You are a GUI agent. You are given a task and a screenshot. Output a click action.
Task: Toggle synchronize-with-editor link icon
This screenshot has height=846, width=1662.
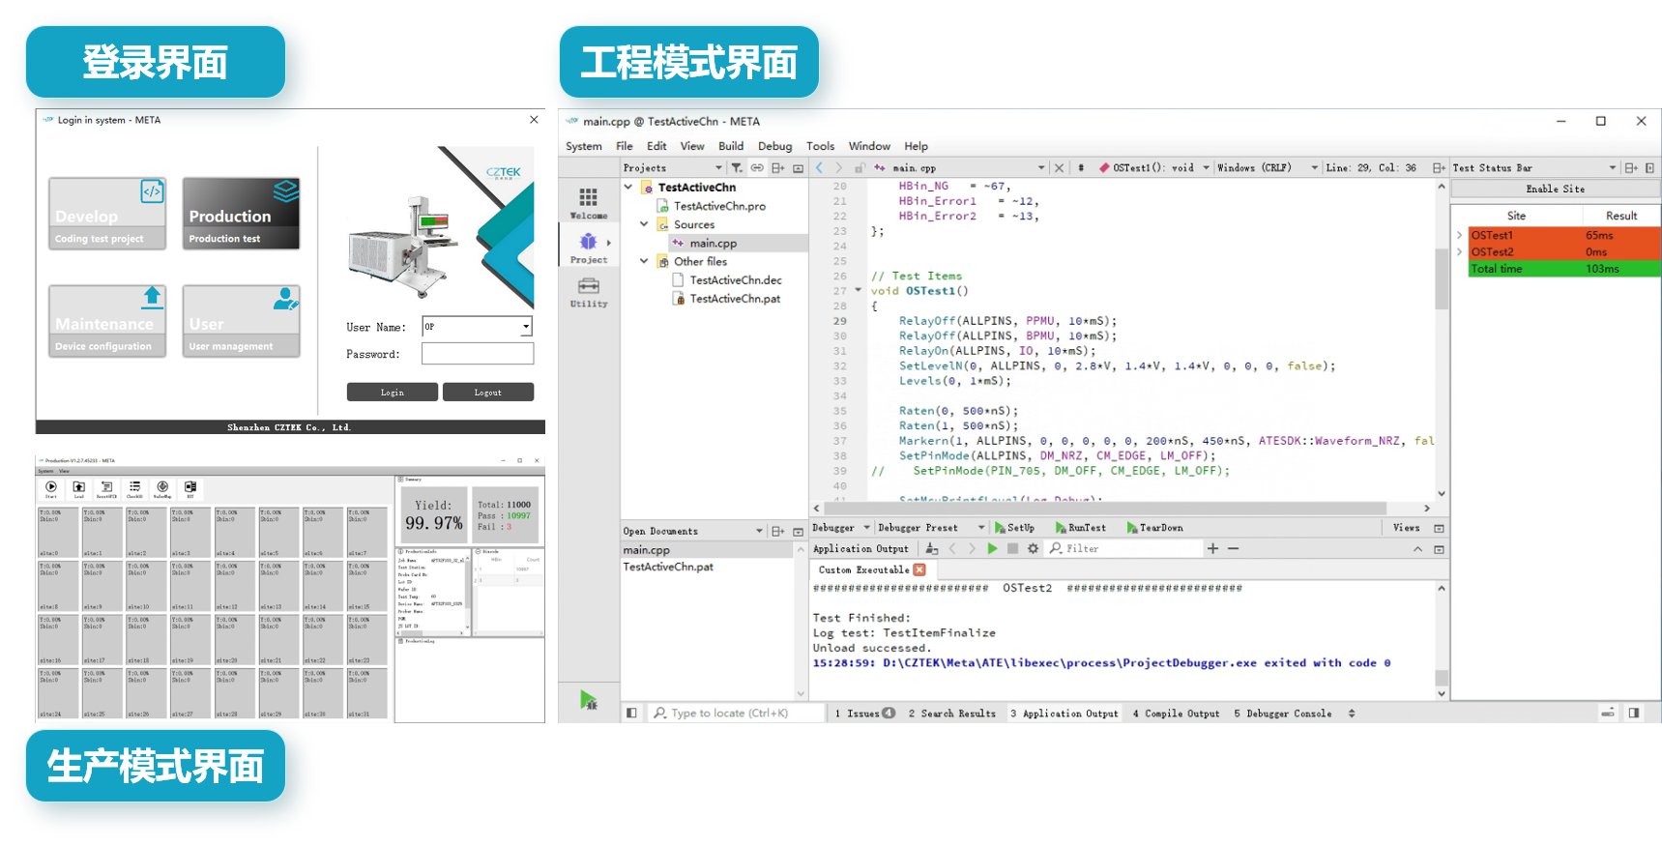coord(757,167)
